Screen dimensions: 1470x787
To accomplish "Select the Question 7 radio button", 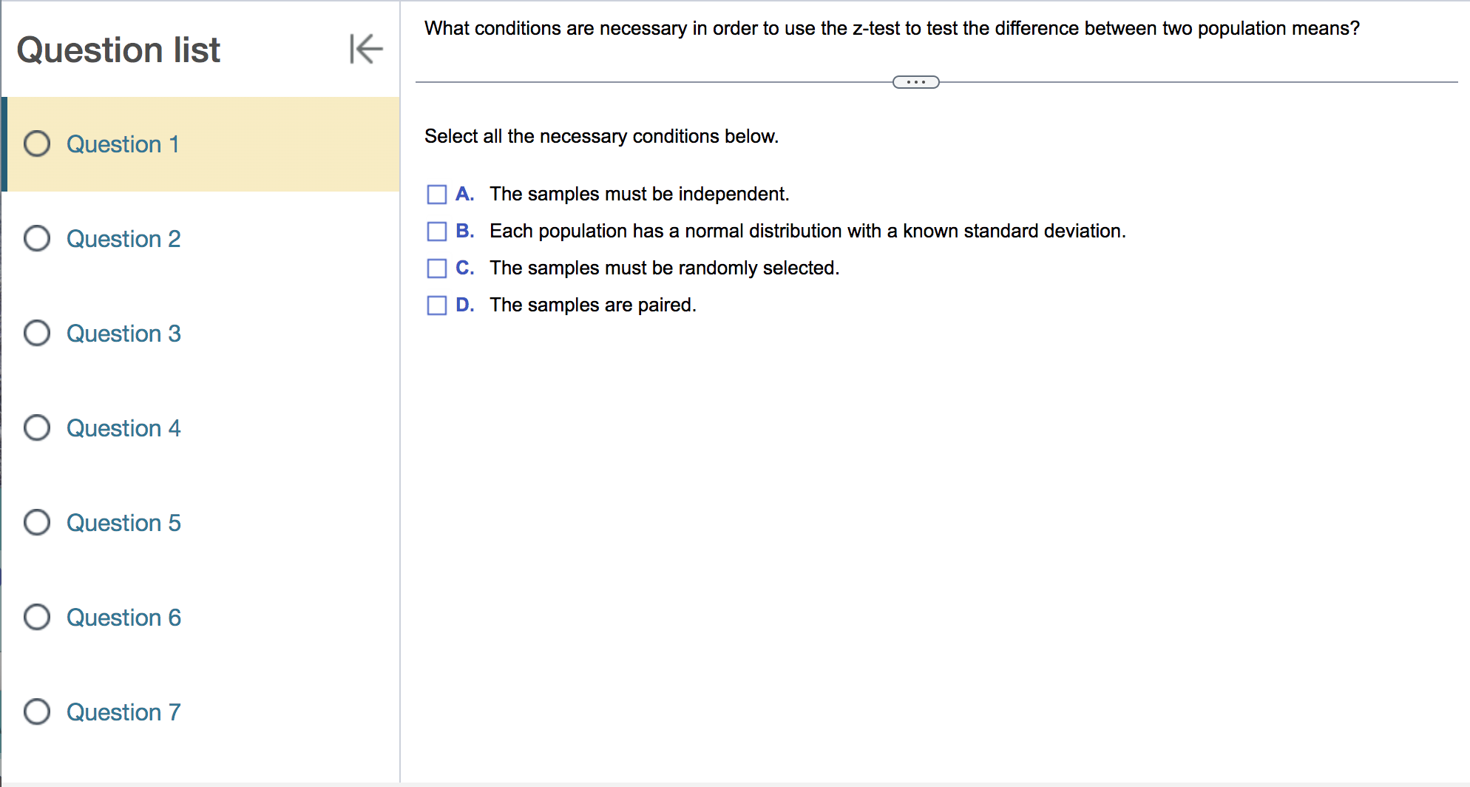I will 36,712.
